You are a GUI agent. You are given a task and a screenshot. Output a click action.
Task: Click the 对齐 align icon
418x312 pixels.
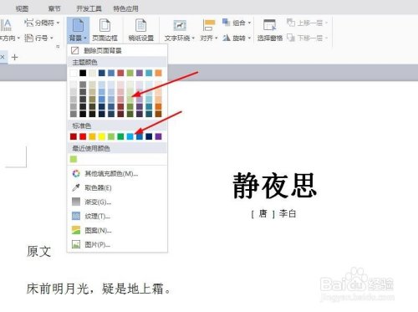tap(209, 25)
